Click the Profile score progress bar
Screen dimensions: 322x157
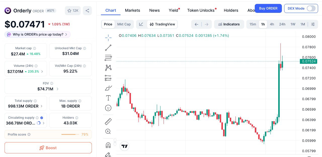[68, 135]
